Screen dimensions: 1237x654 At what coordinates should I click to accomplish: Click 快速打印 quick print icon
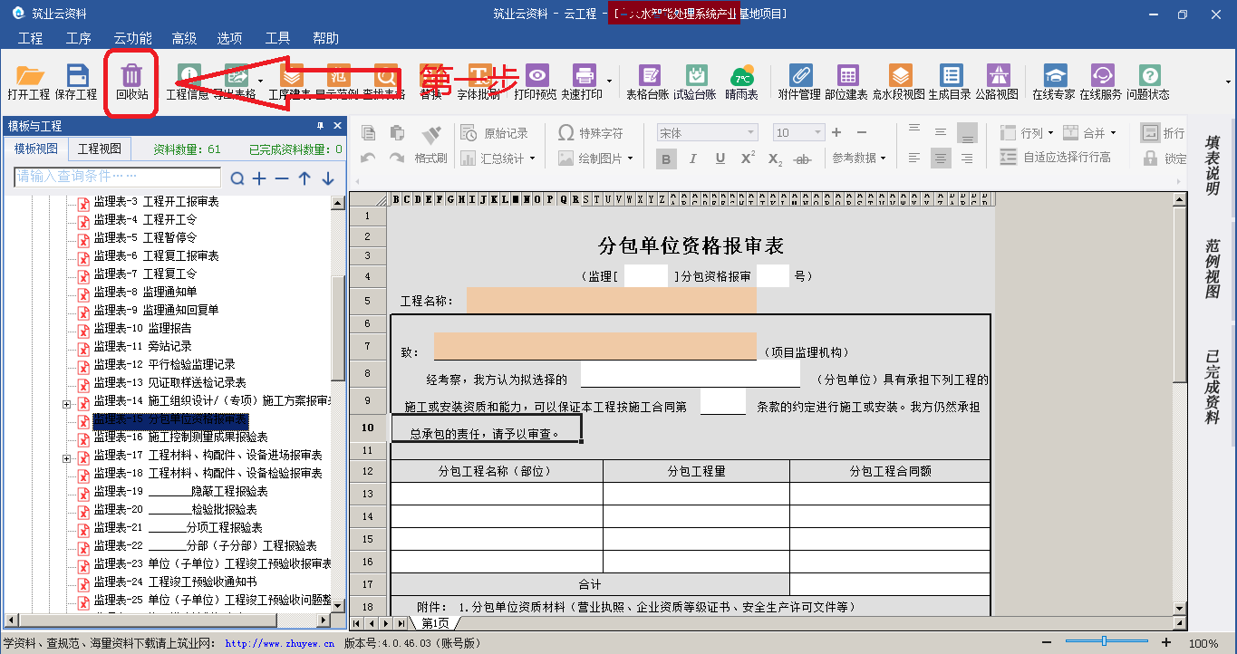tap(582, 82)
